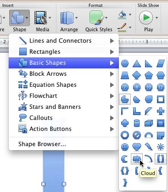Insert the Cloud shape

137,159
